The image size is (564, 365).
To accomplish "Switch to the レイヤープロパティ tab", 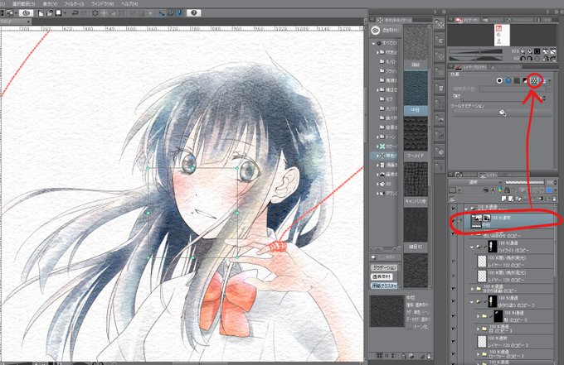I will (471, 67).
